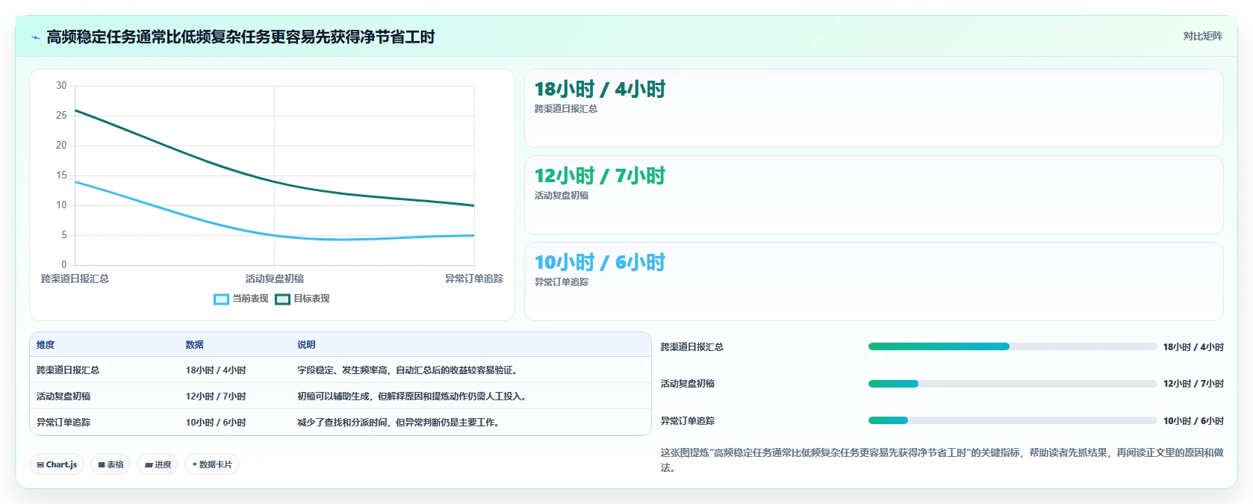1253x504 pixels.
Task: Click the 跨渠道日报汇总 progress bar
Action: tap(1013, 346)
